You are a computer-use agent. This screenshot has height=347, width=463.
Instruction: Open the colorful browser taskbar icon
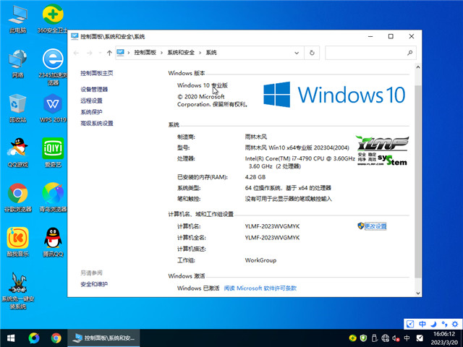pyautogui.click(x=34, y=338)
